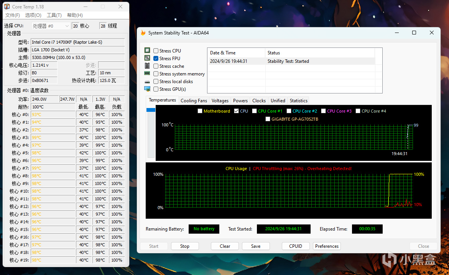Click the 热设计功耗 value 125.0 瓦
The height and width of the screenshot is (275, 449).
(x=112, y=81)
